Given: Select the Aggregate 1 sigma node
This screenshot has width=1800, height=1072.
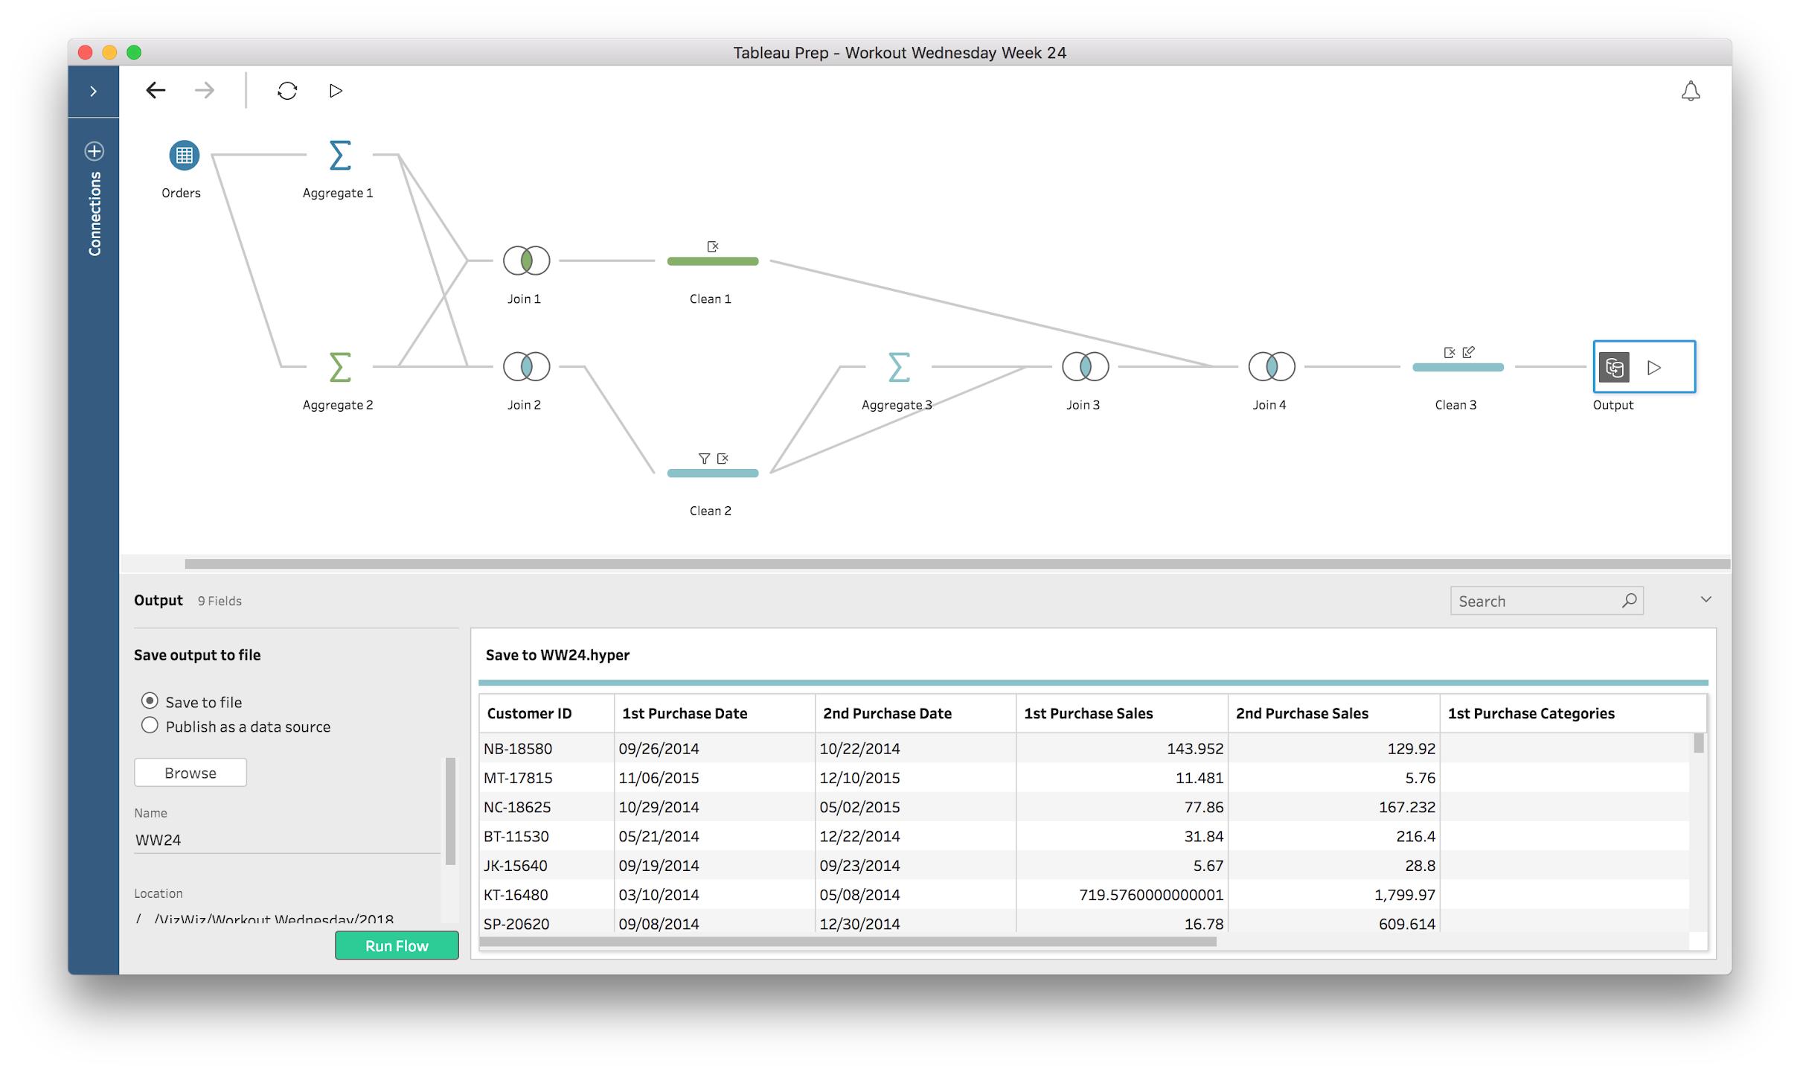Looking at the screenshot, I should click(339, 156).
